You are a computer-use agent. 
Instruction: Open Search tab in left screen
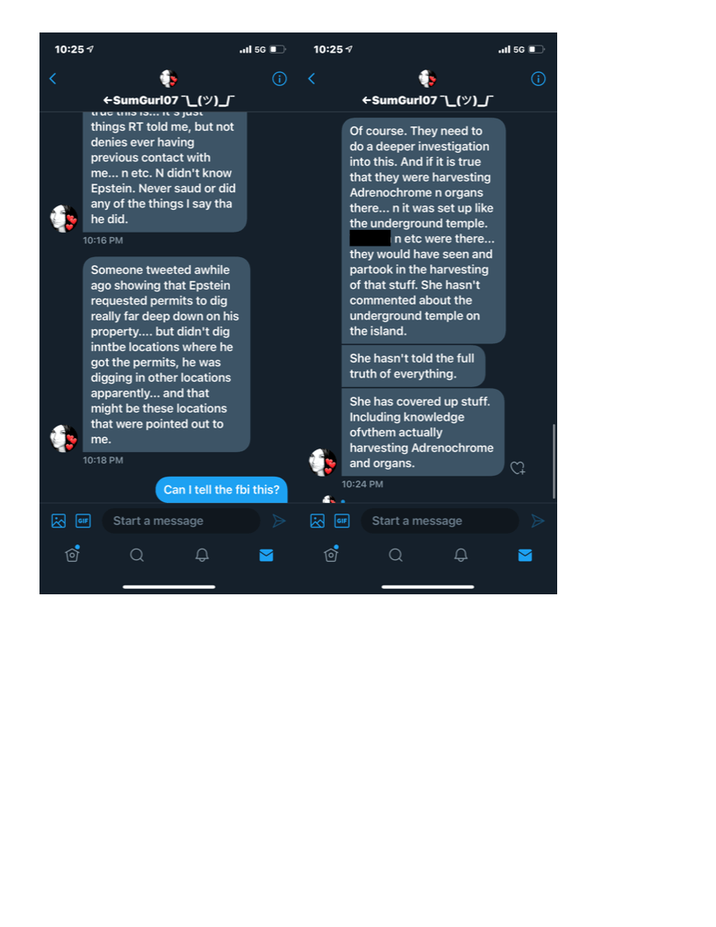137,555
